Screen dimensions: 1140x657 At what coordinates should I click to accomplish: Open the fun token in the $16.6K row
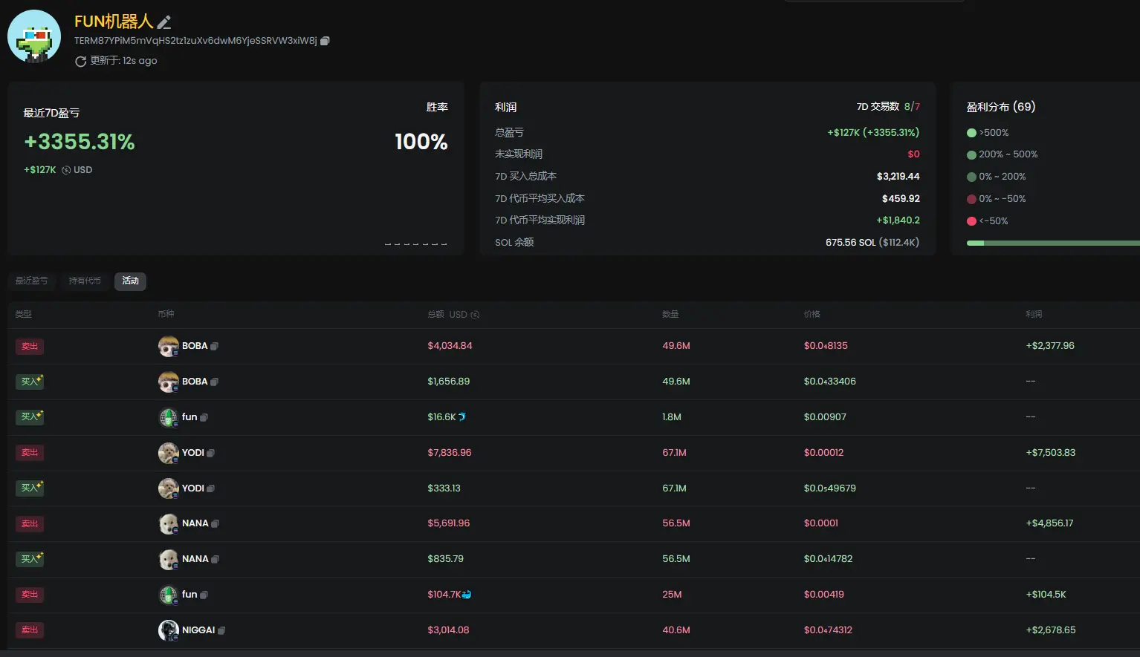190,417
